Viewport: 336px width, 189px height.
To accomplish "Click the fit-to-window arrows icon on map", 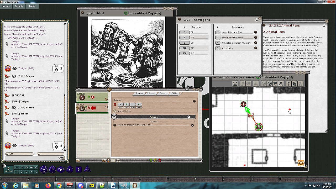I will pos(235,84).
